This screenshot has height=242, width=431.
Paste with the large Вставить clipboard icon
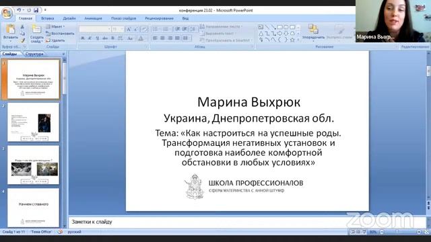tap(11, 29)
